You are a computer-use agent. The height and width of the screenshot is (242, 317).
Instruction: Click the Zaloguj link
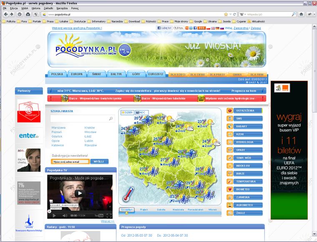[x=256, y=28]
